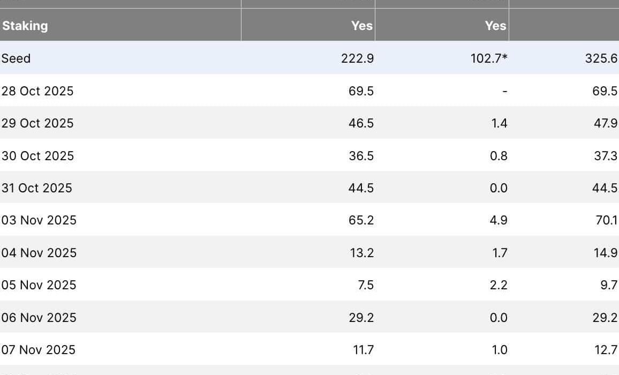Click the 28 Oct 2025 date
Image resolution: width=619 pixels, height=375 pixels.
[x=37, y=91]
